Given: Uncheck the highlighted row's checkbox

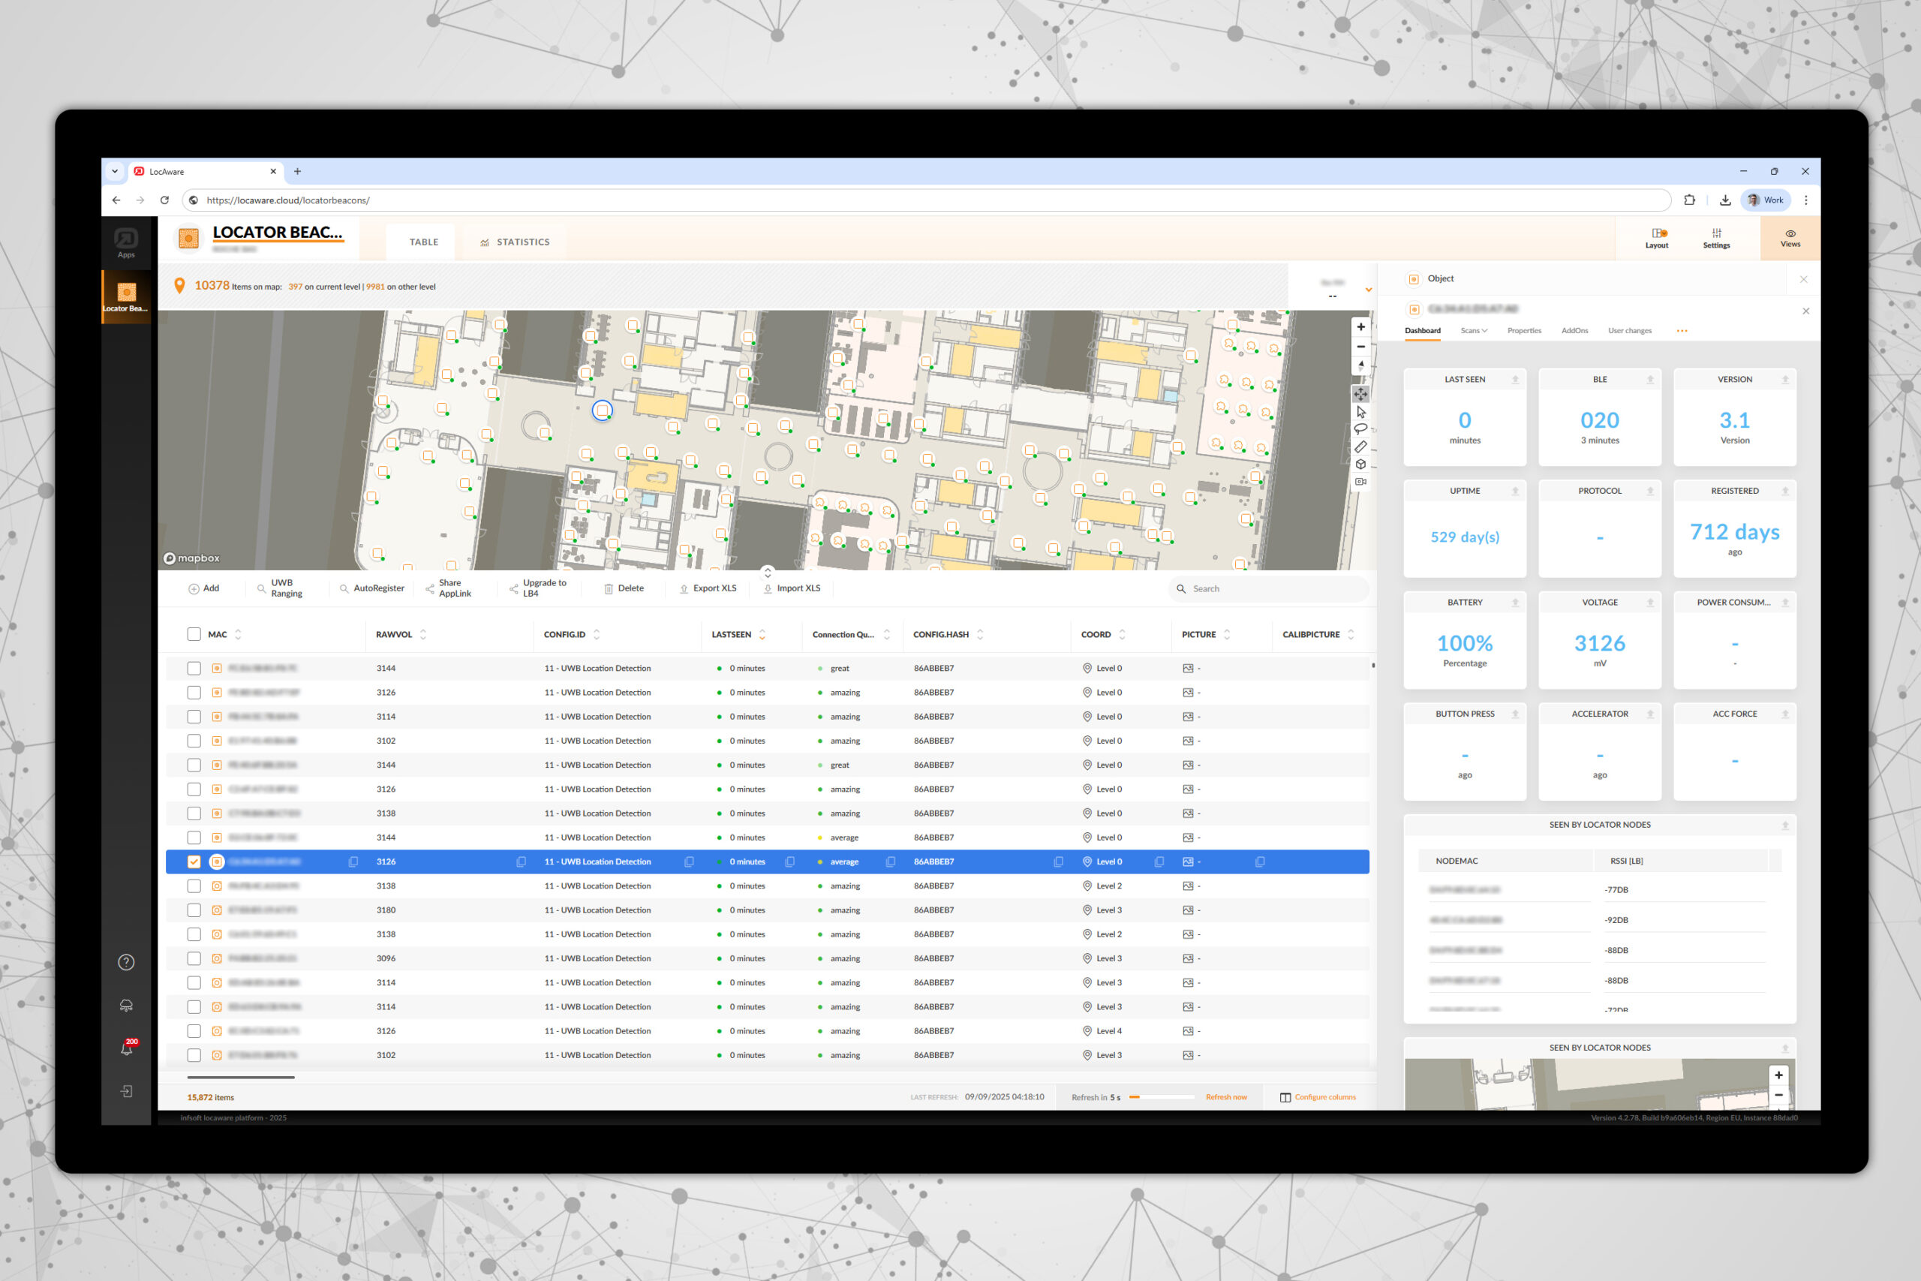Looking at the screenshot, I should coord(194,861).
